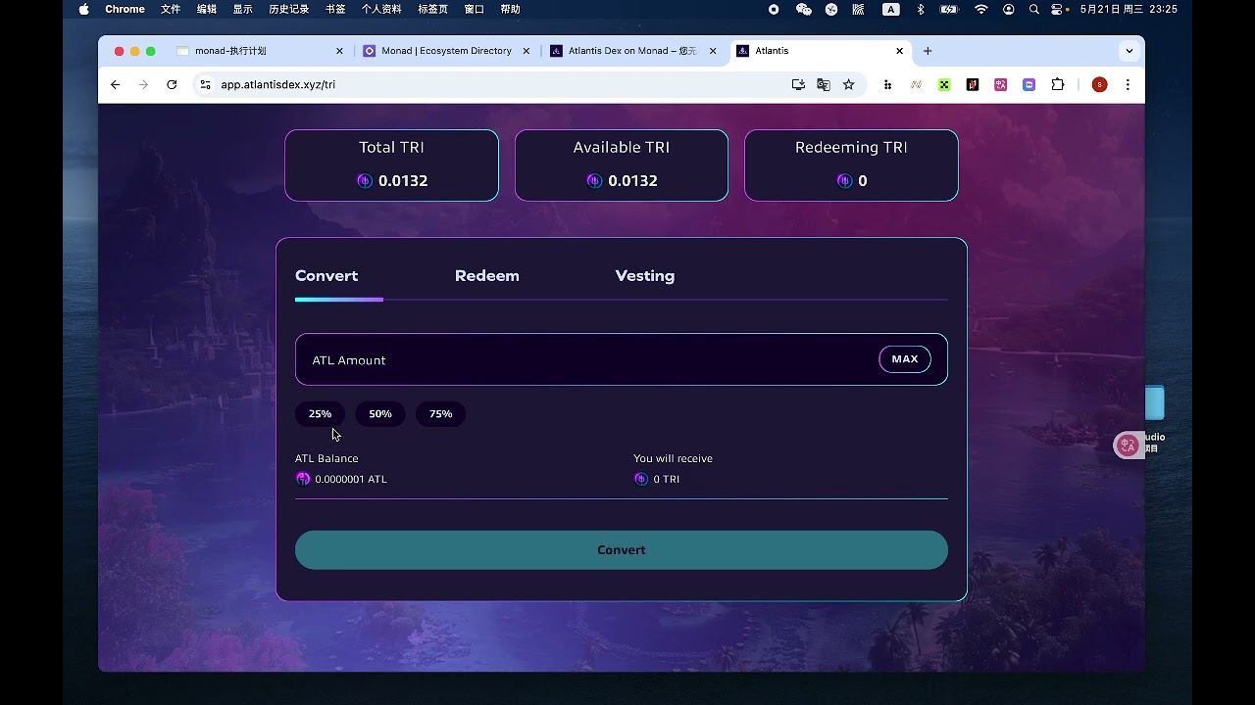This screenshot has width=1255, height=705.
Task: Close the Atlantis Dex on Monad tab
Action: click(x=713, y=51)
